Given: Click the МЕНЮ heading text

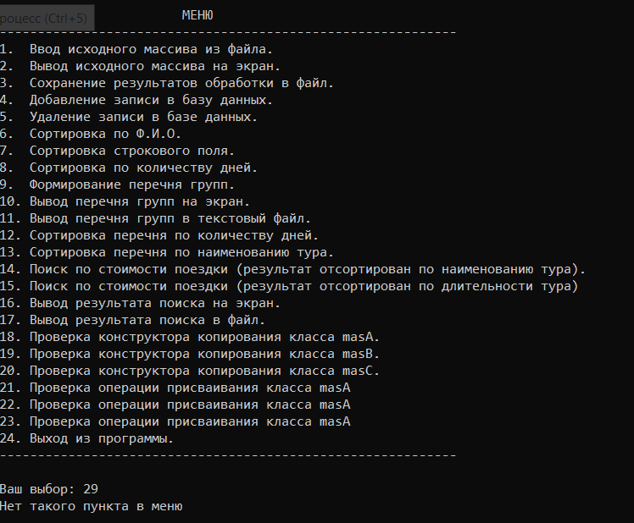Looking at the screenshot, I should [197, 15].
